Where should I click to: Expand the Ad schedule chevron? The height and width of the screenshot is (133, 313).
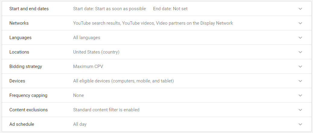click(300, 124)
